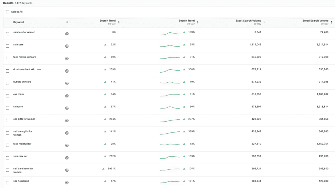Select the 'bubble skincare' row checkbox
The image size is (335, 188).
[x=8, y=83]
